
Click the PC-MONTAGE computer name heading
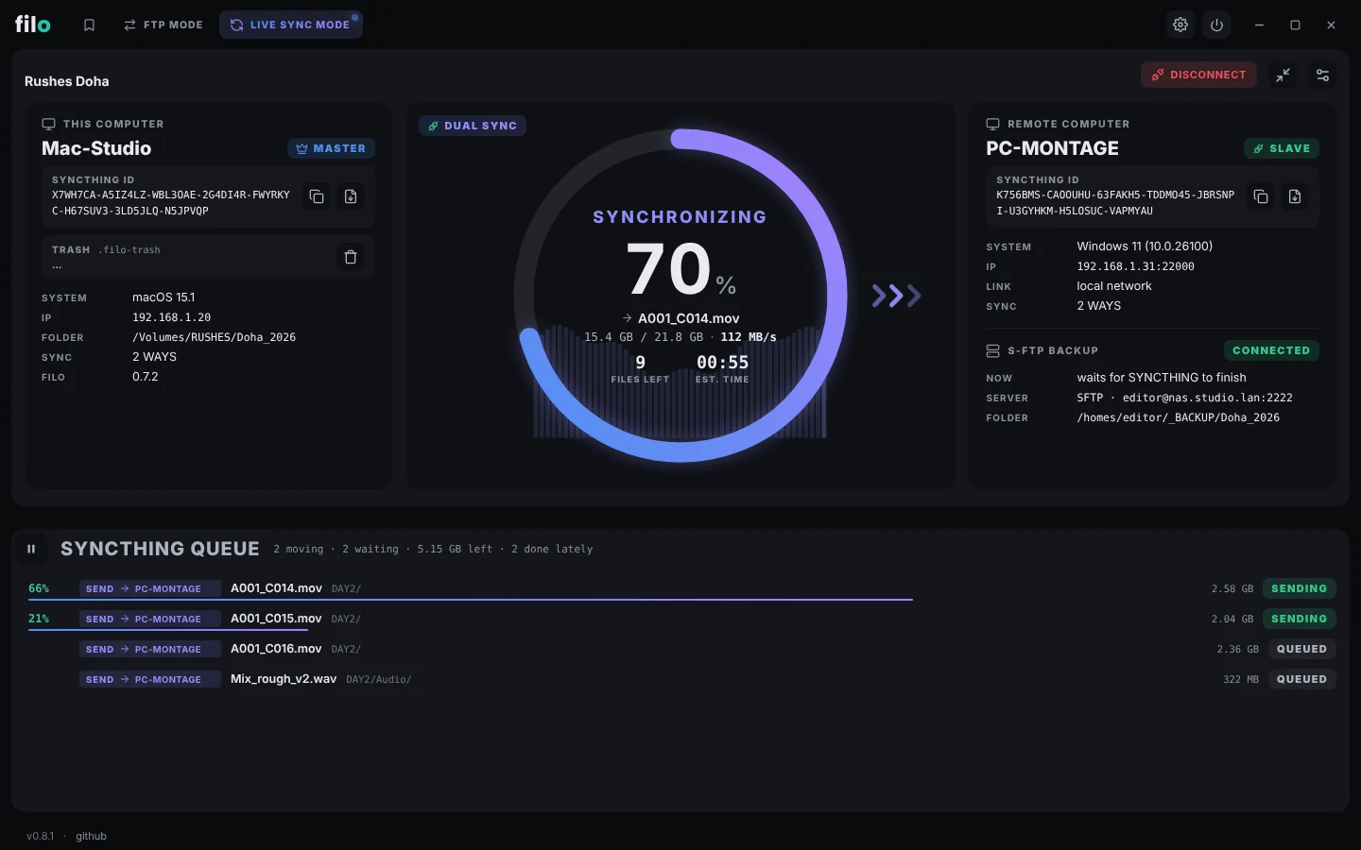coord(1052,148)
